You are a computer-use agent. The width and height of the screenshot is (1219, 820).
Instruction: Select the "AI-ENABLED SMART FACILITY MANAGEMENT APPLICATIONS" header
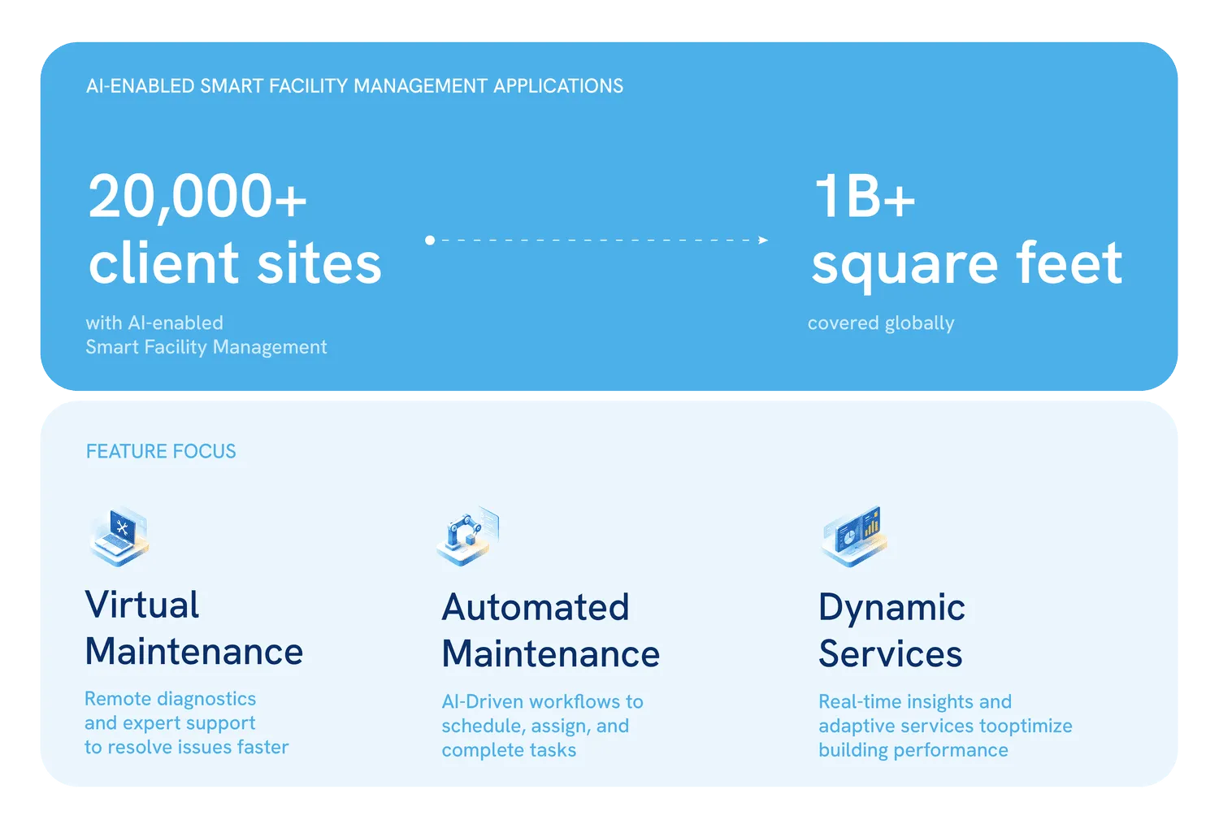click(354, 86)
